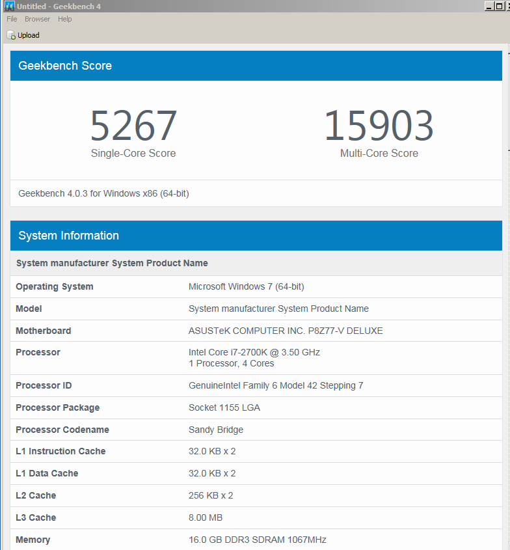Click the Geekbench Score header
The image size is (510, 550).
click(x=256, y=66)
